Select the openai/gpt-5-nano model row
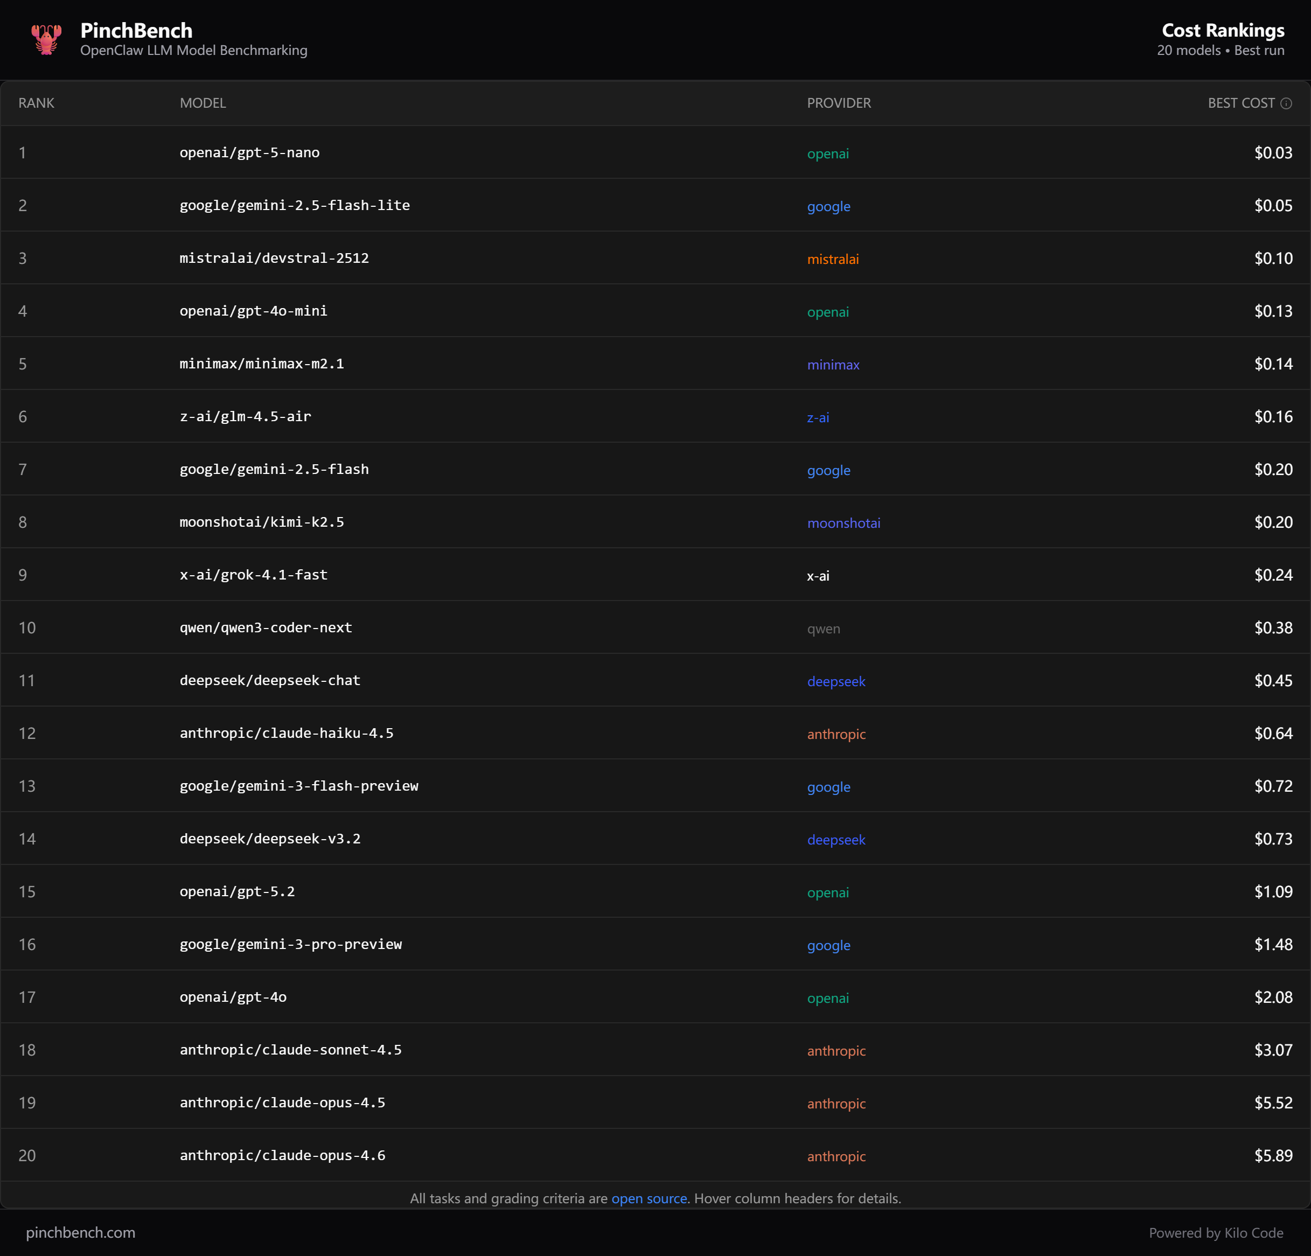1311x1256 pixels. pos(249,152)
